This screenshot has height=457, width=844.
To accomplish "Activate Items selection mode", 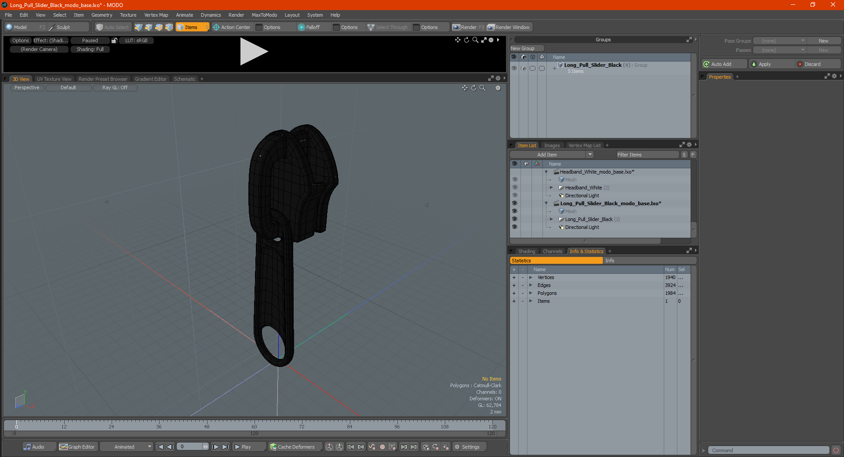I will [x=192, y=27].
